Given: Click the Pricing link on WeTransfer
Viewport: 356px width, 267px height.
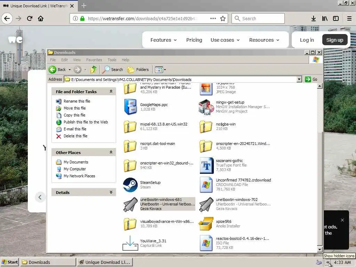Looking at the screenshot, I should click(x=194, y=40).
